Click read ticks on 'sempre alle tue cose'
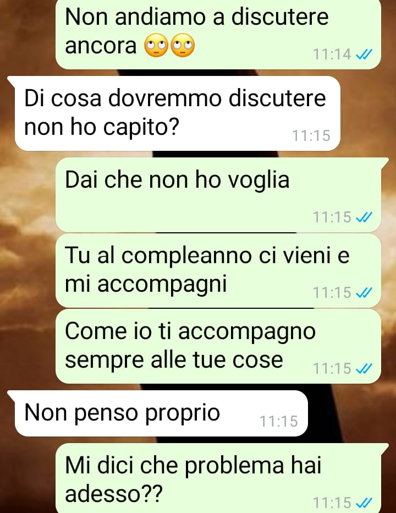396x513 pixels. (364, 369)
